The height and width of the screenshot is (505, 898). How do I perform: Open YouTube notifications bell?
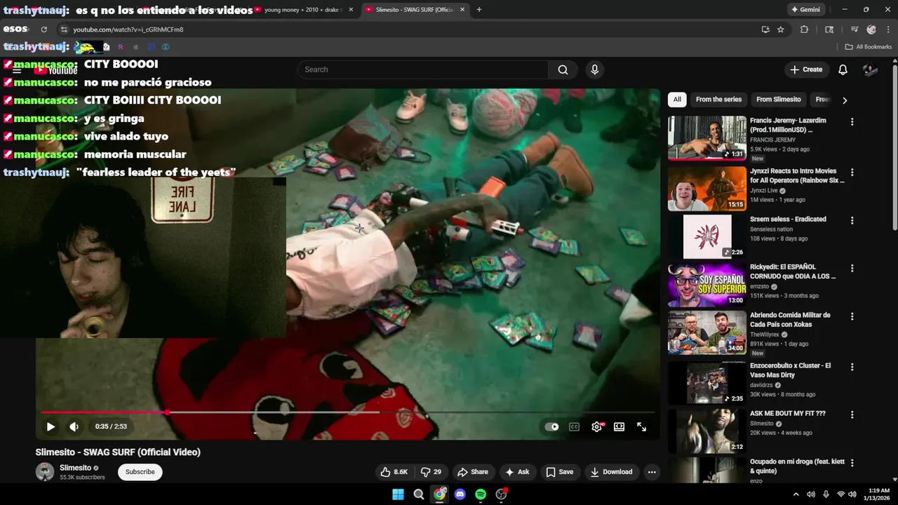[x=843, y=69]
